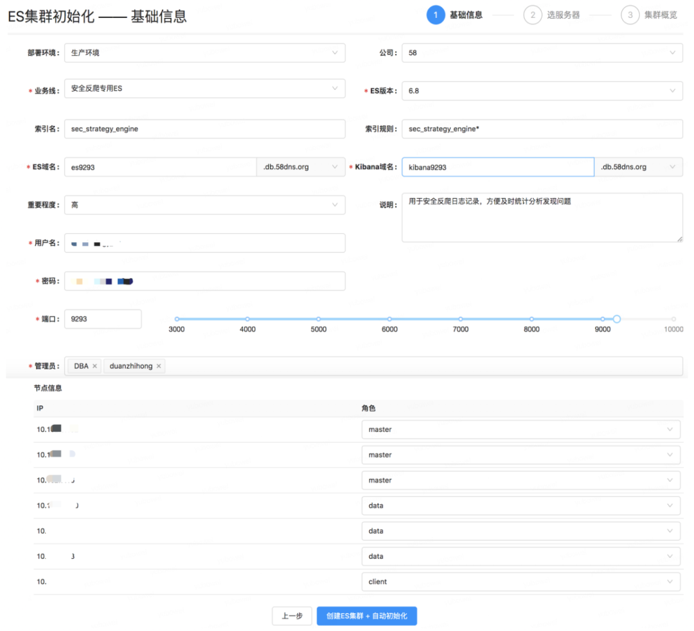This screenshot has width=694, height=631.
Task: Click the 用户名 input field
Action: tap(204, 243)
